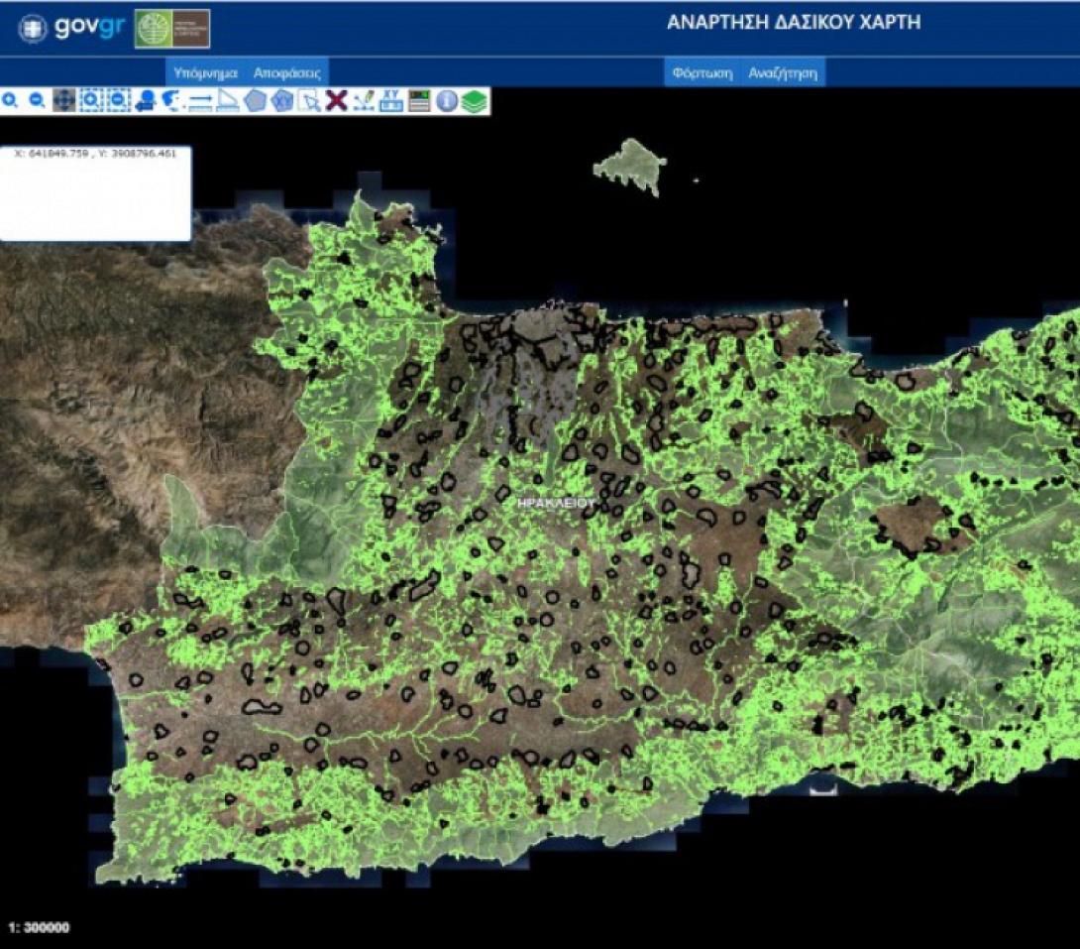Select the measure distance line tool
The width and height of the screenshot is (1080, 949).
pos(201,100)
